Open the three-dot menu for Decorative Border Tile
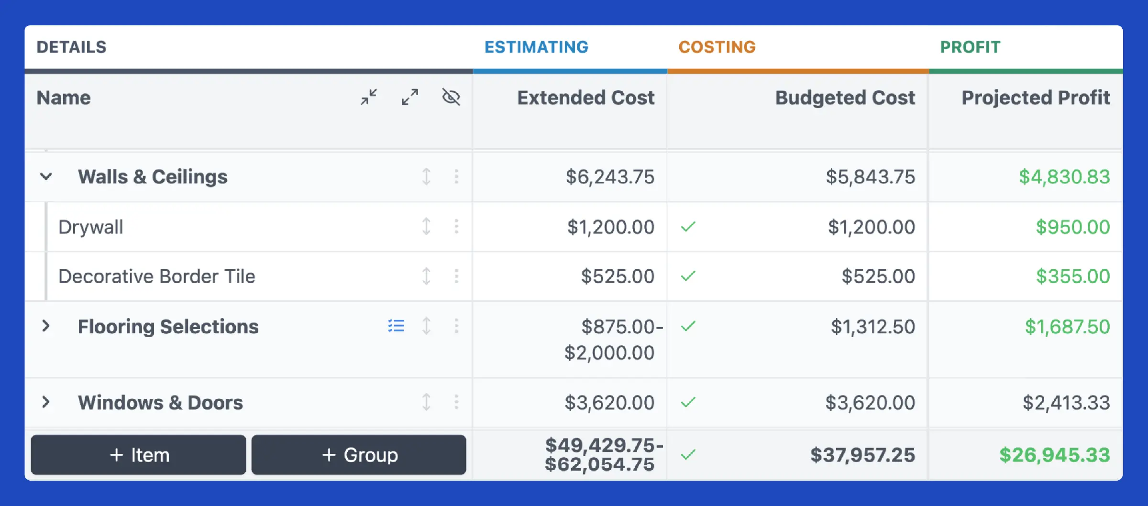 click(456, 276)
